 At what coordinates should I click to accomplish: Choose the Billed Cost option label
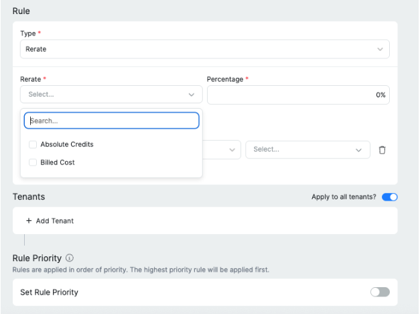58,162
